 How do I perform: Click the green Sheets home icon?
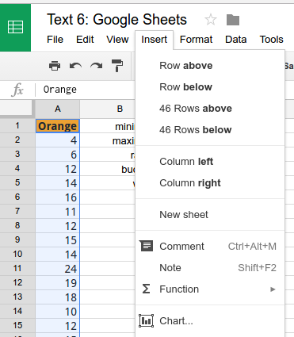click(x=15, y=27)
